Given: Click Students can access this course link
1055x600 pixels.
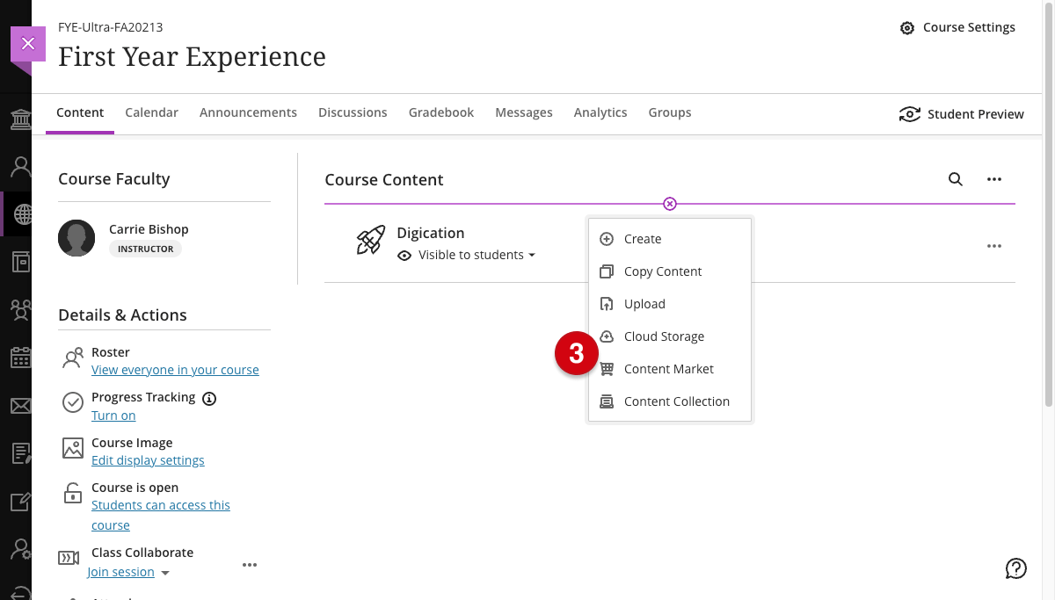Looking at the screenshot, I should click(x=161, y=515).
